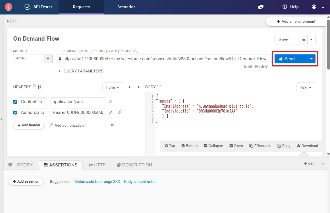330x213 pixels.
Task: Click Open in the body toolbar
Action: click(x=236, y=146)
